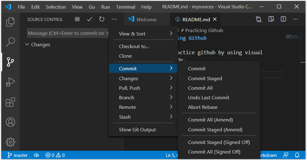Open the Terminal menu
The image size is (307, 160).
[125, 7]
